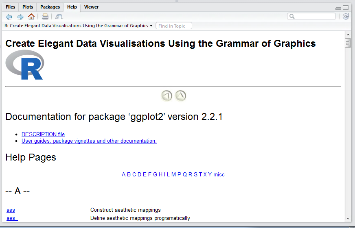Open the R Help home page

[x=31, y=17]
